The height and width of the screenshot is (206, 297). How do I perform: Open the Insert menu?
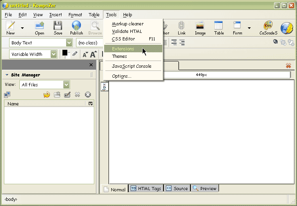(x=55, y=15)
